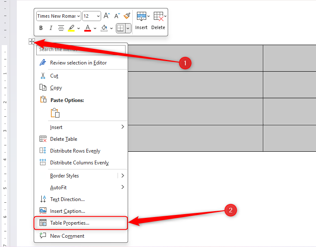Toggle Italic formatting in mini toolbar
Screen dimensions: 316x247
(x=51, y=28)
